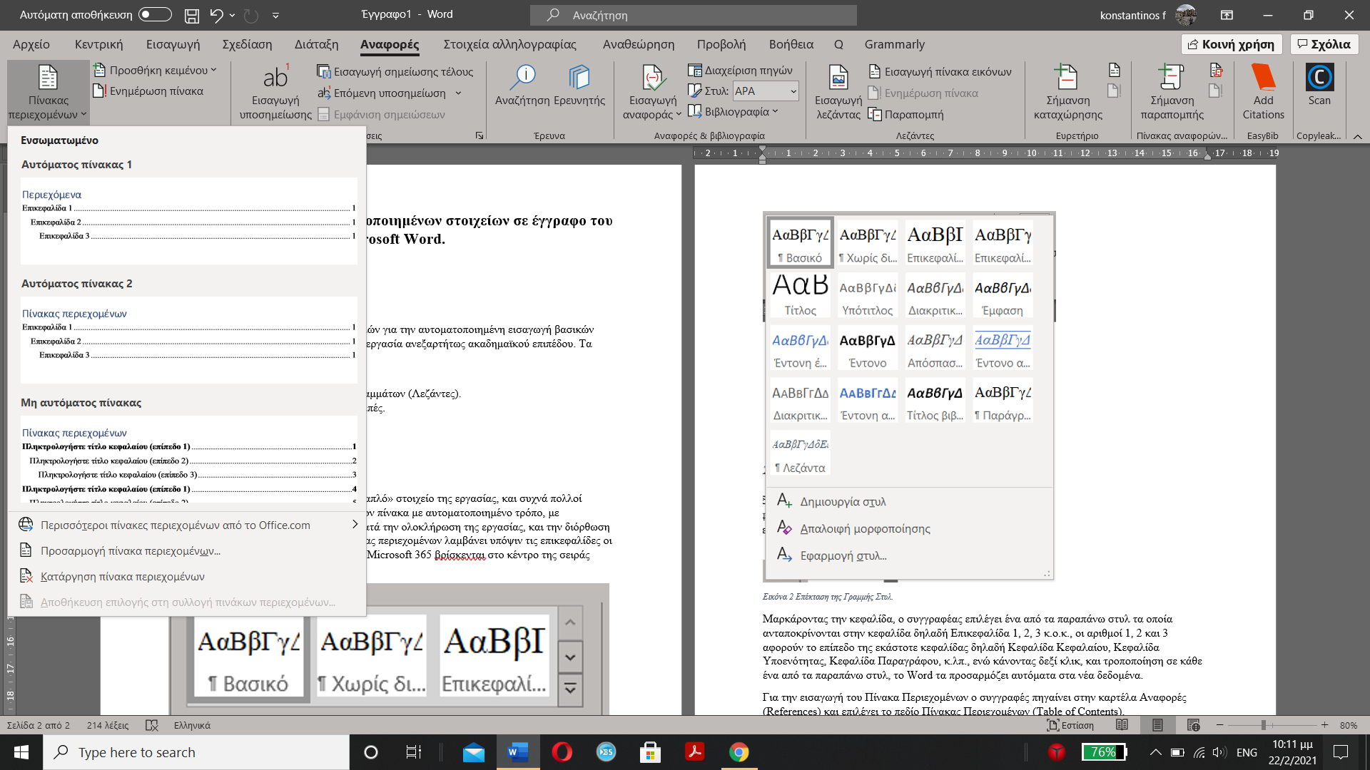Screen dimensions: 1370x770
Task: Choose the Μη αυτόματος πίνακας preview
Action: [x=189, y=459]
